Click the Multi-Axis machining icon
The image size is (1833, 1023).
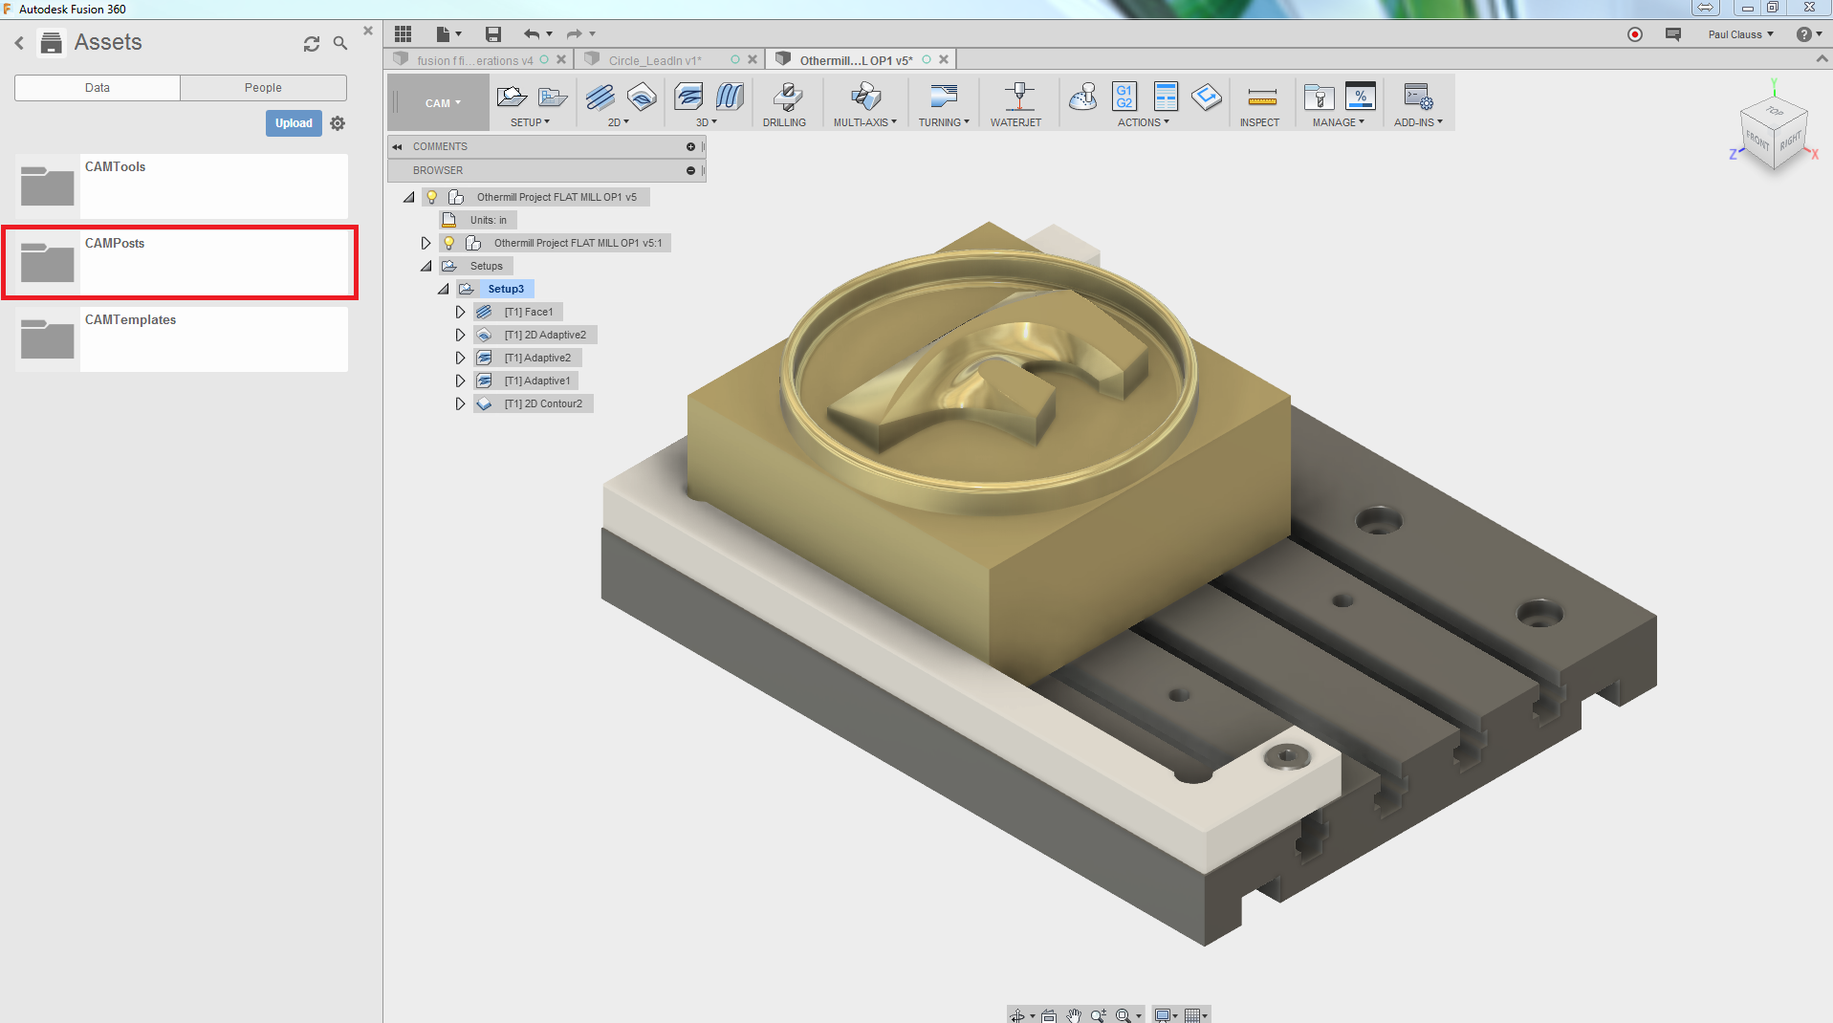pos(865,97)
